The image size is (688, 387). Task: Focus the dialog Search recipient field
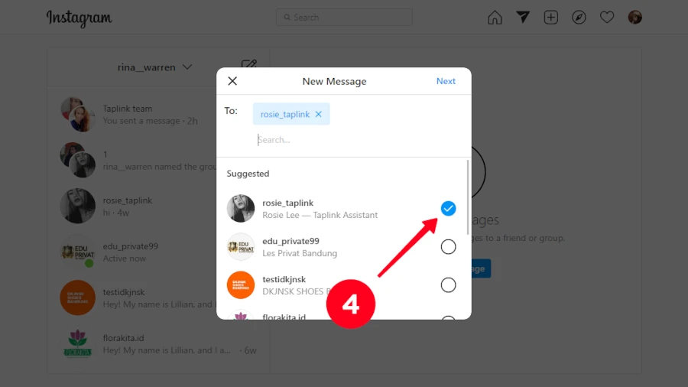point(360,140)
